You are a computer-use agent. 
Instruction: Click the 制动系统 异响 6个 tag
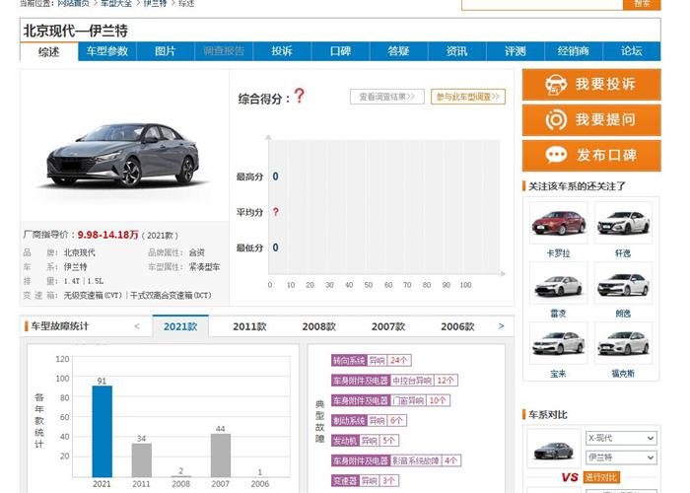369,421
